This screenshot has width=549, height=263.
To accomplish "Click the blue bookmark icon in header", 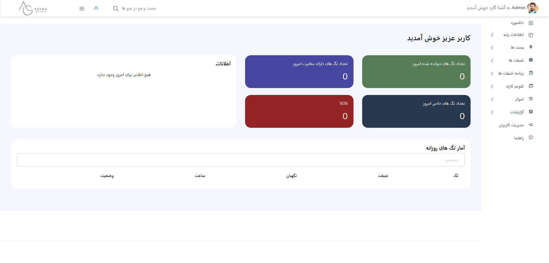I will click(96, 9).
